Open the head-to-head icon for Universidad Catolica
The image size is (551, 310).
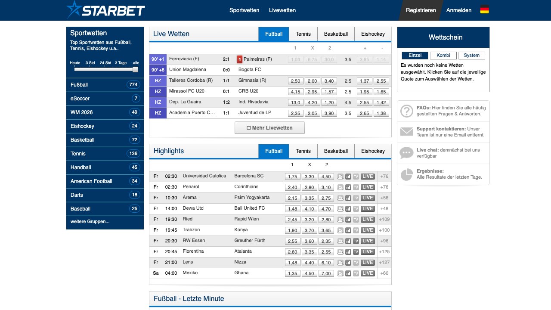(341, 177)
